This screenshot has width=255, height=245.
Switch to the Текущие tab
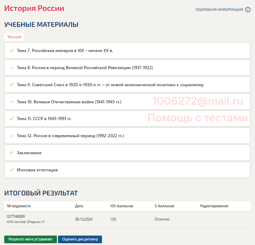14,37
